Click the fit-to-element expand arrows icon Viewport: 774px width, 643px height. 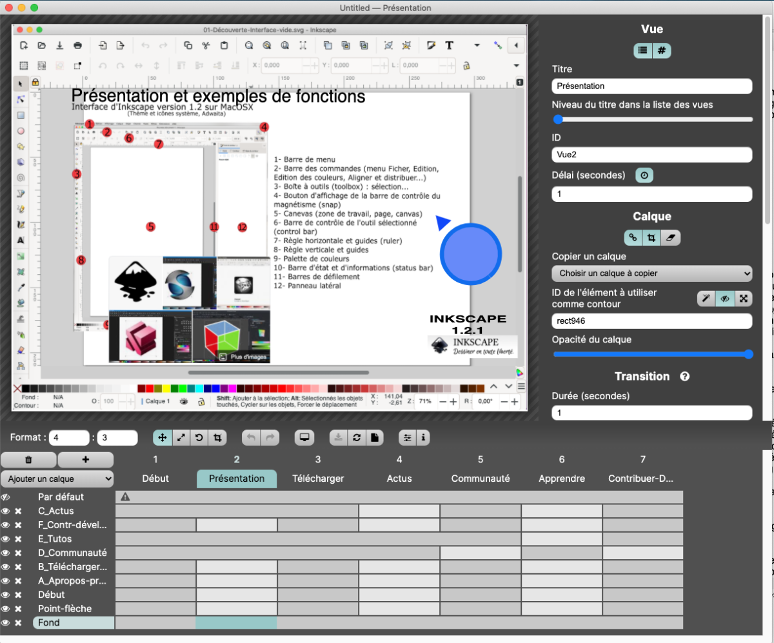[744, 298]
